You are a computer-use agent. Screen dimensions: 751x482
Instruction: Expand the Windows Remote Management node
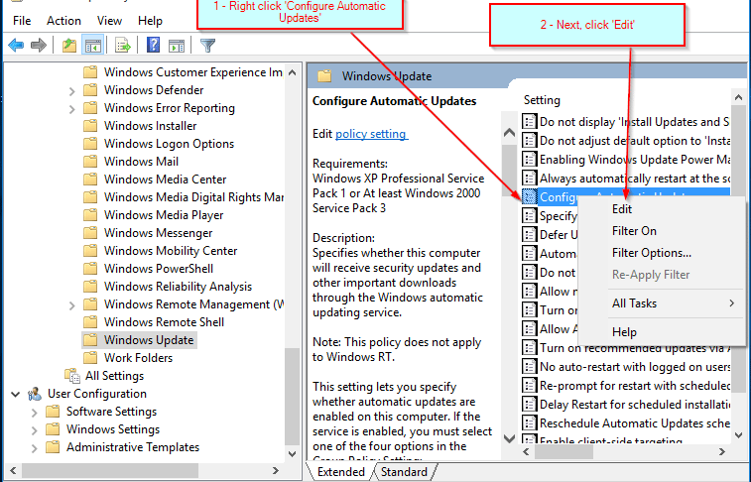point(71,305)
